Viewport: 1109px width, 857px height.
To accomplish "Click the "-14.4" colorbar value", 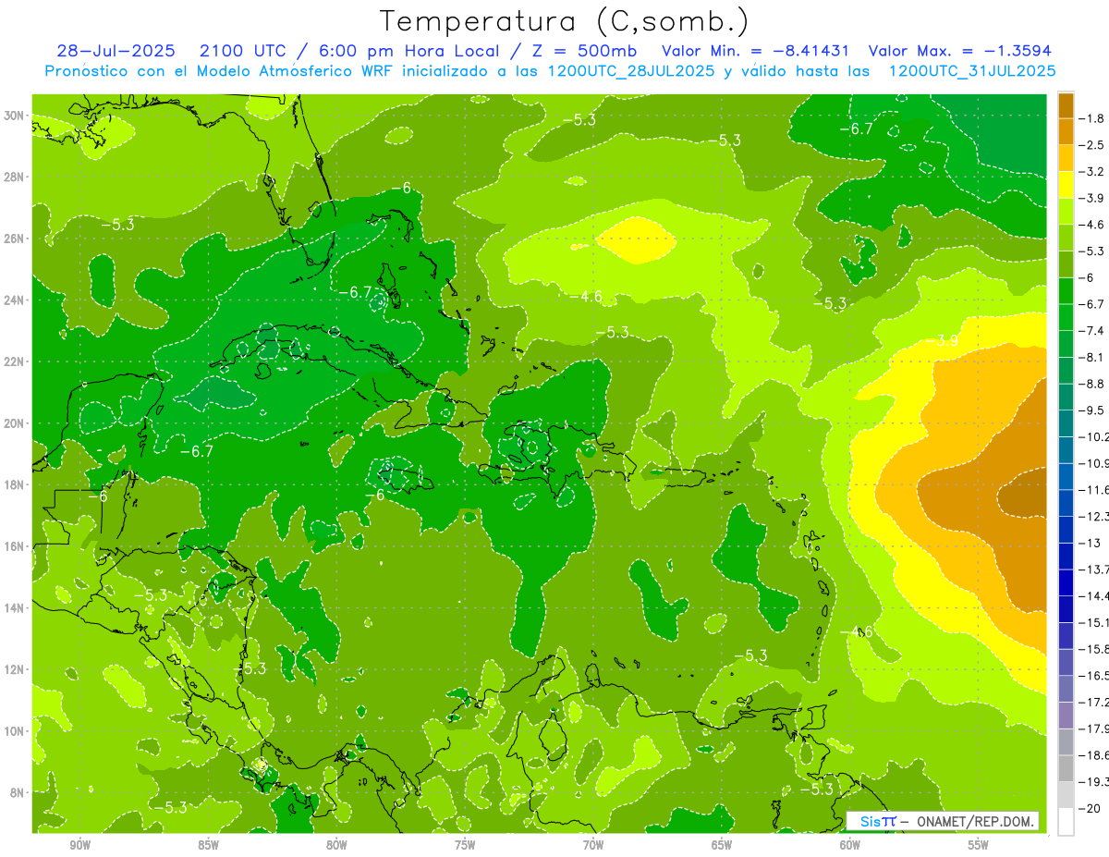I will tap(1093, 595).
